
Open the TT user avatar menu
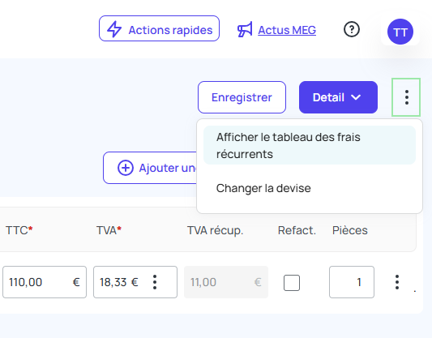pyautogui.click(x=400, y=32)
